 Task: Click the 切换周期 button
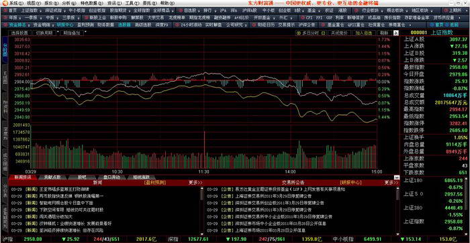tap(44, 33)
